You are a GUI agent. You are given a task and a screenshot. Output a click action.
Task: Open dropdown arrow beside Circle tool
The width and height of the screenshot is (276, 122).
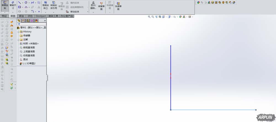pos(29,3)
